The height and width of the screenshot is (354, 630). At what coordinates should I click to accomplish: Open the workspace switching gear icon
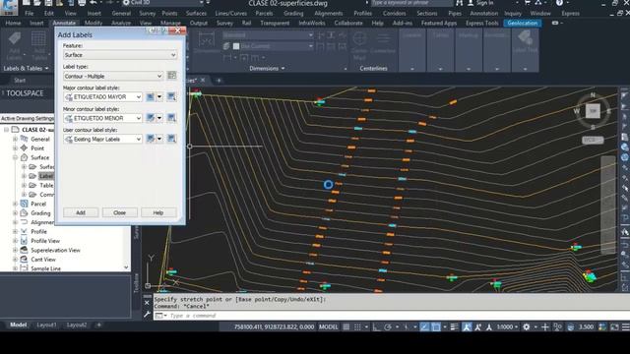[x=527, y=327]
